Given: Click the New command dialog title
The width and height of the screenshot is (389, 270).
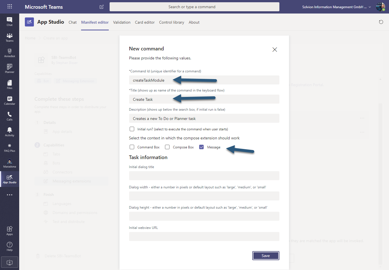Looking at the screenshot, I should [146, 49].
